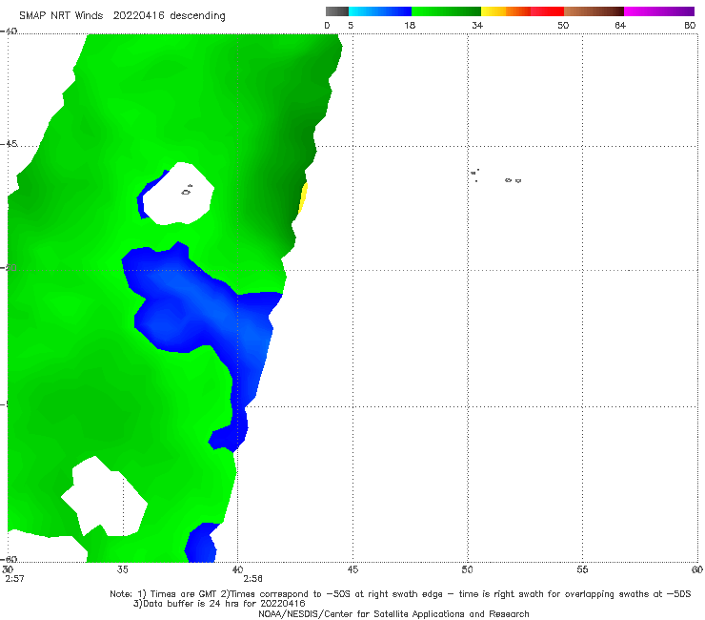Click the '-45' latitude label on left axis
The width and height of the screenshot is (705, 620).
[x=9, y=144]
